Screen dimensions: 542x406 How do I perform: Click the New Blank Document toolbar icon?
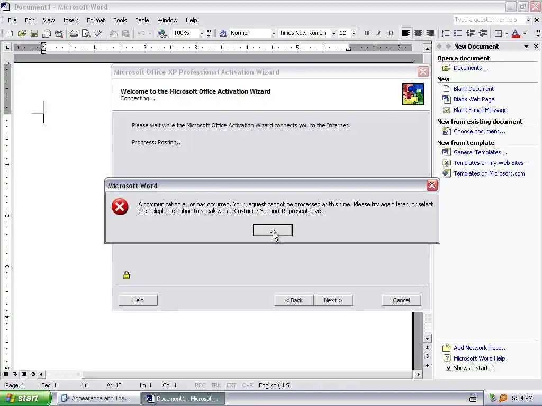tap(10, 33)
